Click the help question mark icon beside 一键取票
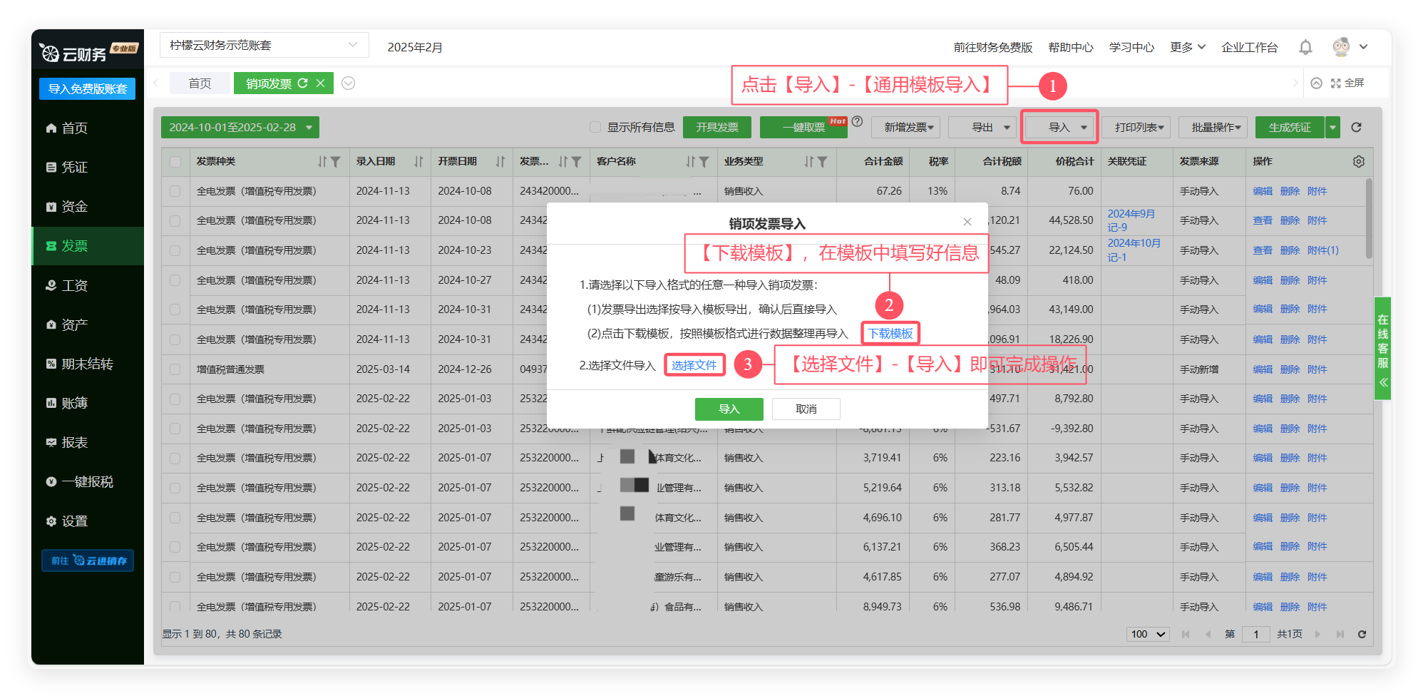 [858, 122]
